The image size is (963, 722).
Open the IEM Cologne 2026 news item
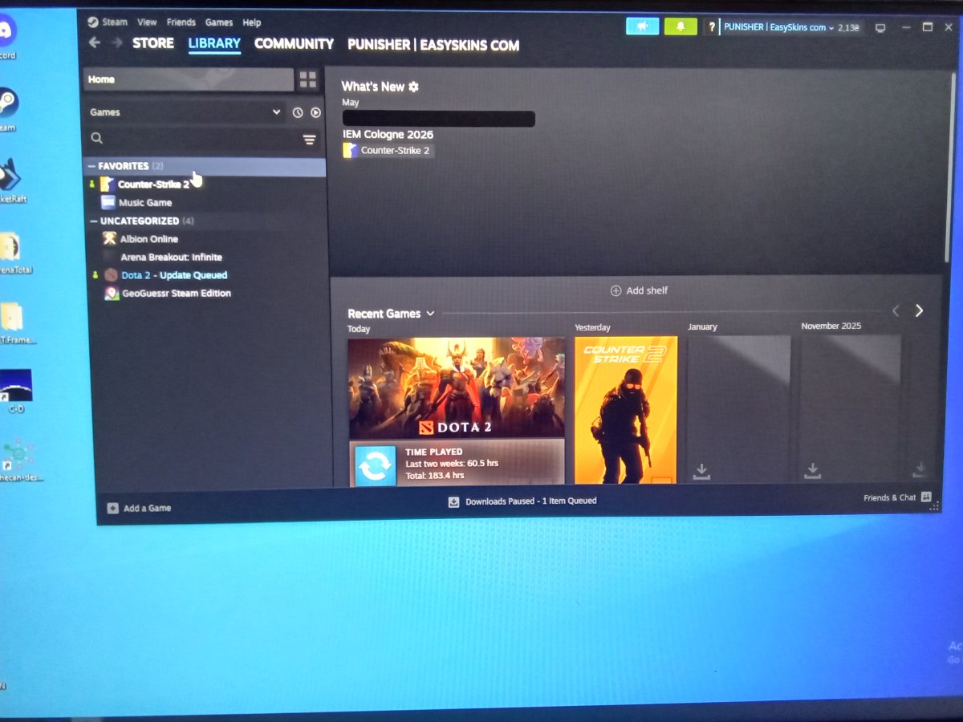[388, 135]
